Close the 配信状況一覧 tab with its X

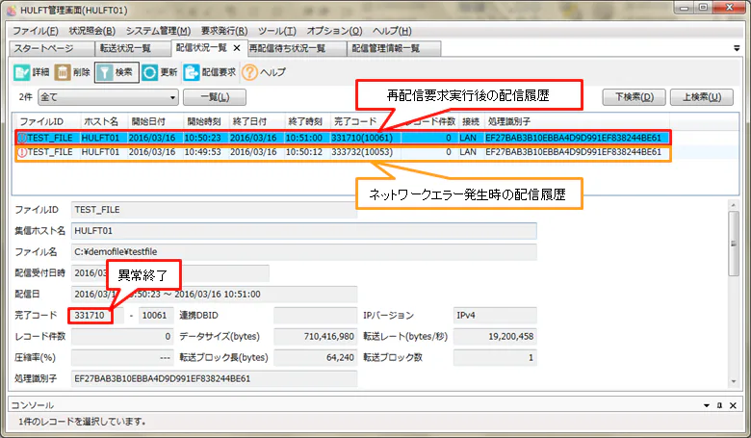(237, 48)
